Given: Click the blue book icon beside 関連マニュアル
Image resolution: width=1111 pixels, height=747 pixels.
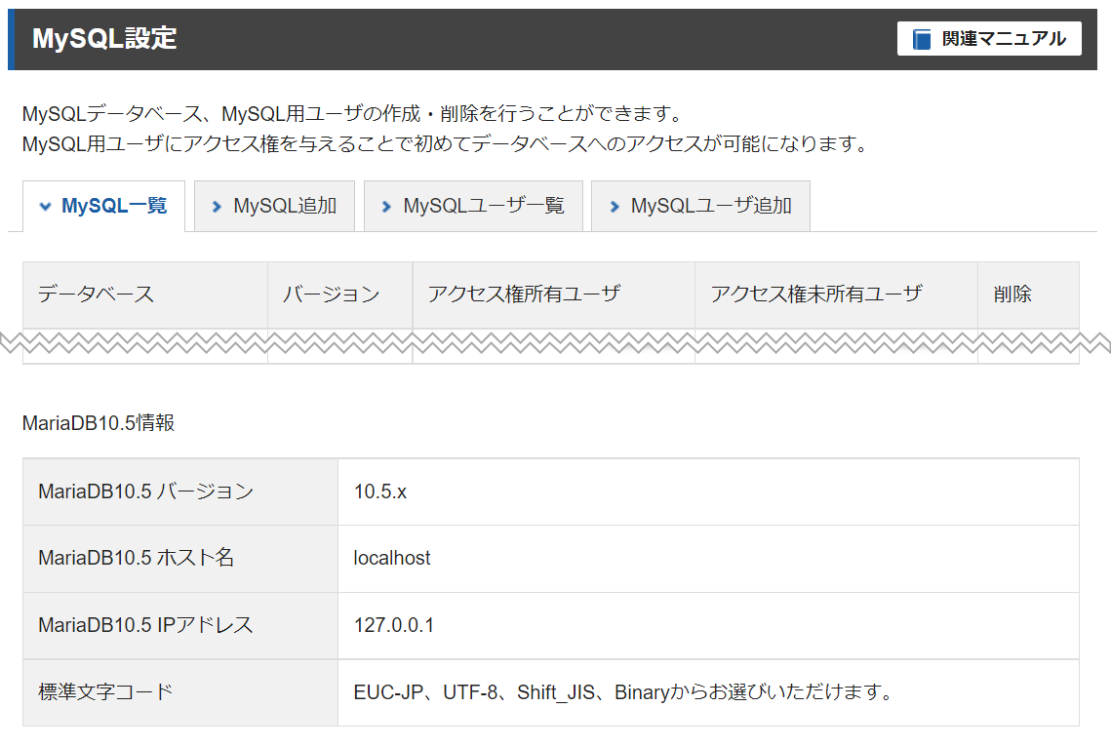Looking at the screenshot, I should (921, 39).
